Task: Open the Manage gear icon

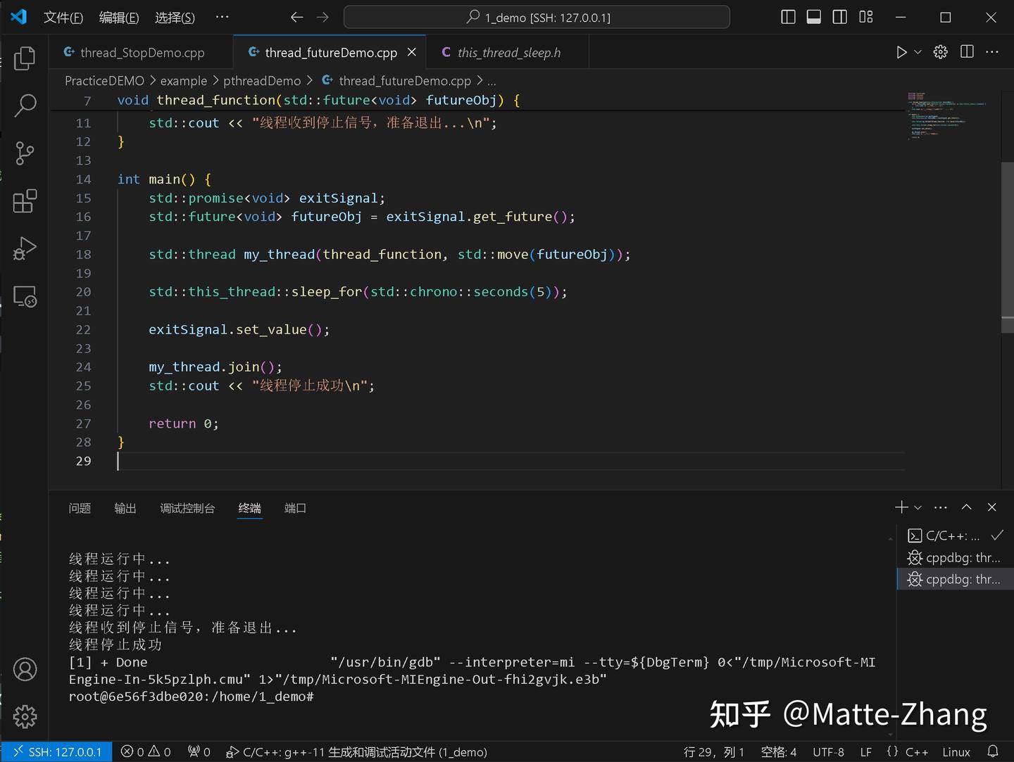Action: click(x=25, y=716)
